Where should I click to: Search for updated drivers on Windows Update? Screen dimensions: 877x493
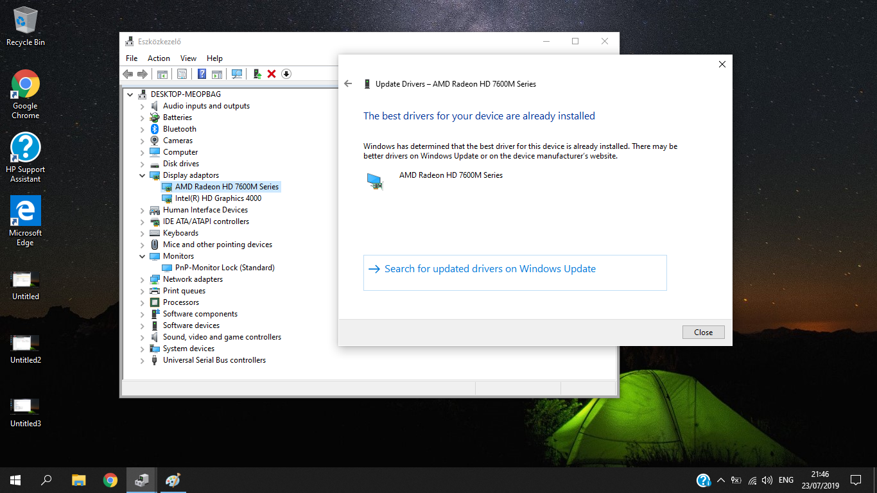pos(490,268)
